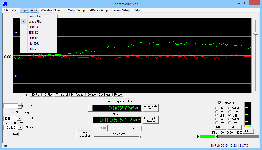Viewport: 262px width, 150px height.
Task: Switch to V Waterfall tab
Action: (x=61, y=95)
